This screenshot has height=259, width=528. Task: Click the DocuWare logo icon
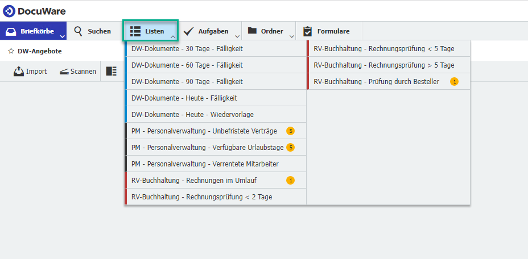(x=9, y=11)
